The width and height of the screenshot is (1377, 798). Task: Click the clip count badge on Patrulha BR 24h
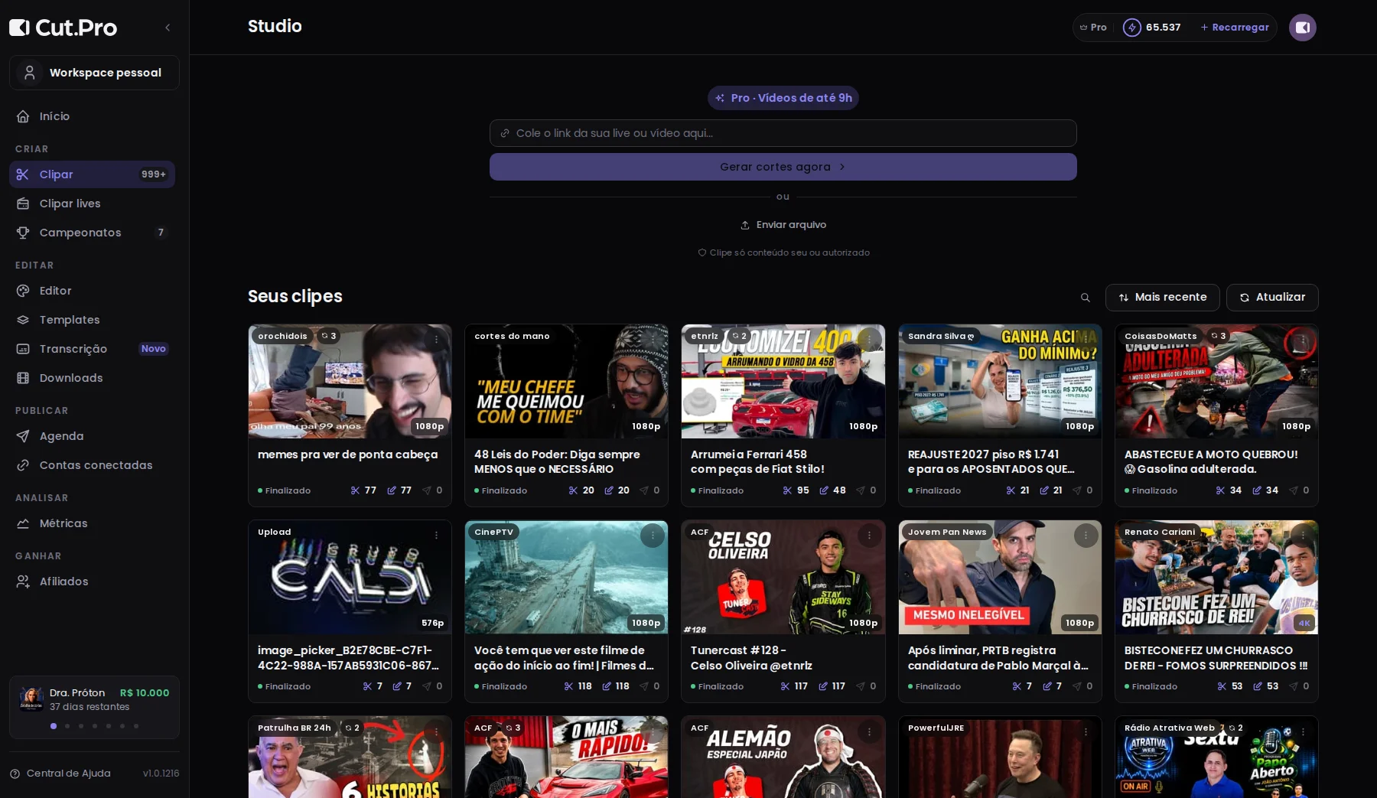(x=352, y=728)
